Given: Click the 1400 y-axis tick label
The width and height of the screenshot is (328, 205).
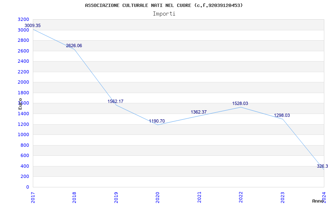Looking at the screenshot, I should pyautogui.click(x=23, y=114).
